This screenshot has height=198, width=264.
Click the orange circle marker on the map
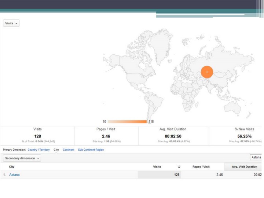tap(207, 72)
